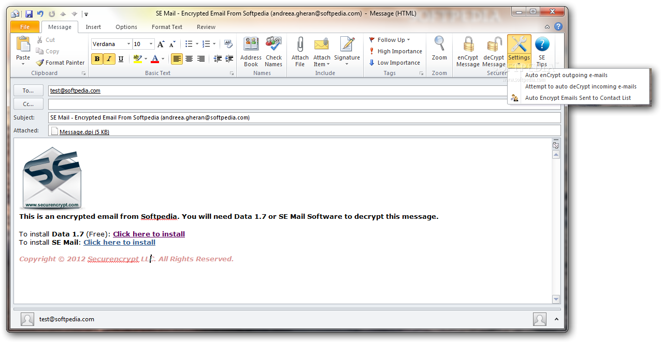Apply yellow text highlight color

(x=137, y=59)
